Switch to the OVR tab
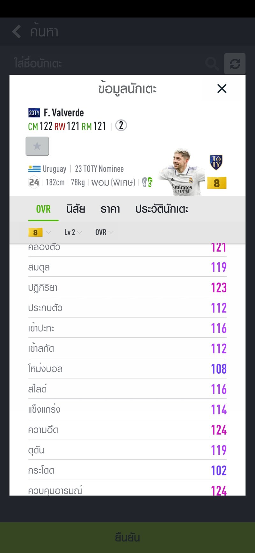The image size is (255, 553). click(43, 209)
